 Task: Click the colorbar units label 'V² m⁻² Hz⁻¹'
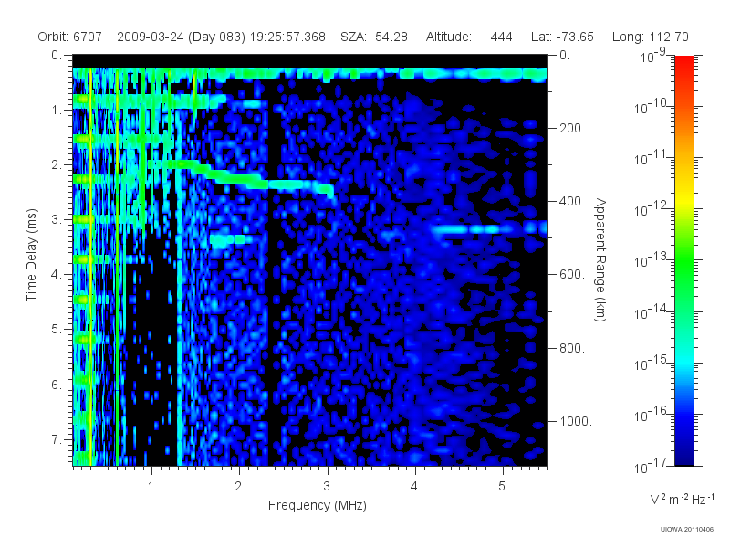[682, 499]
